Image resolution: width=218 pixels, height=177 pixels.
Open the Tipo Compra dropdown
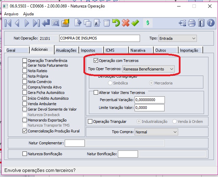point(156,132)
